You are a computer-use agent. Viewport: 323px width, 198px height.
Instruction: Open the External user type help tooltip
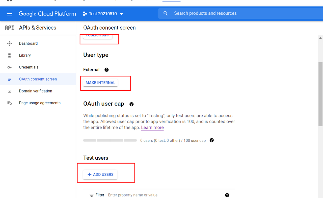point(106,70)
